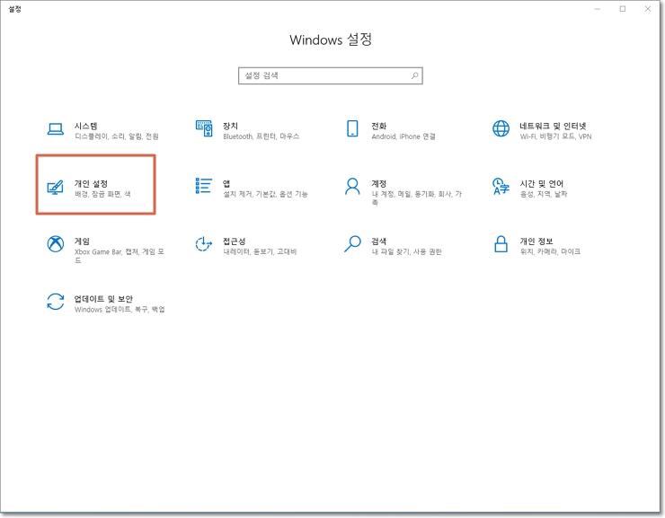Click the 음성, 지역, 날짜 description
Viewport: 665px width, 518px height.
click(544, 194)
